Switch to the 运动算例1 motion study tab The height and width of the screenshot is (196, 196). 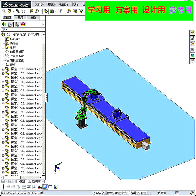click(x=35, y=181)
